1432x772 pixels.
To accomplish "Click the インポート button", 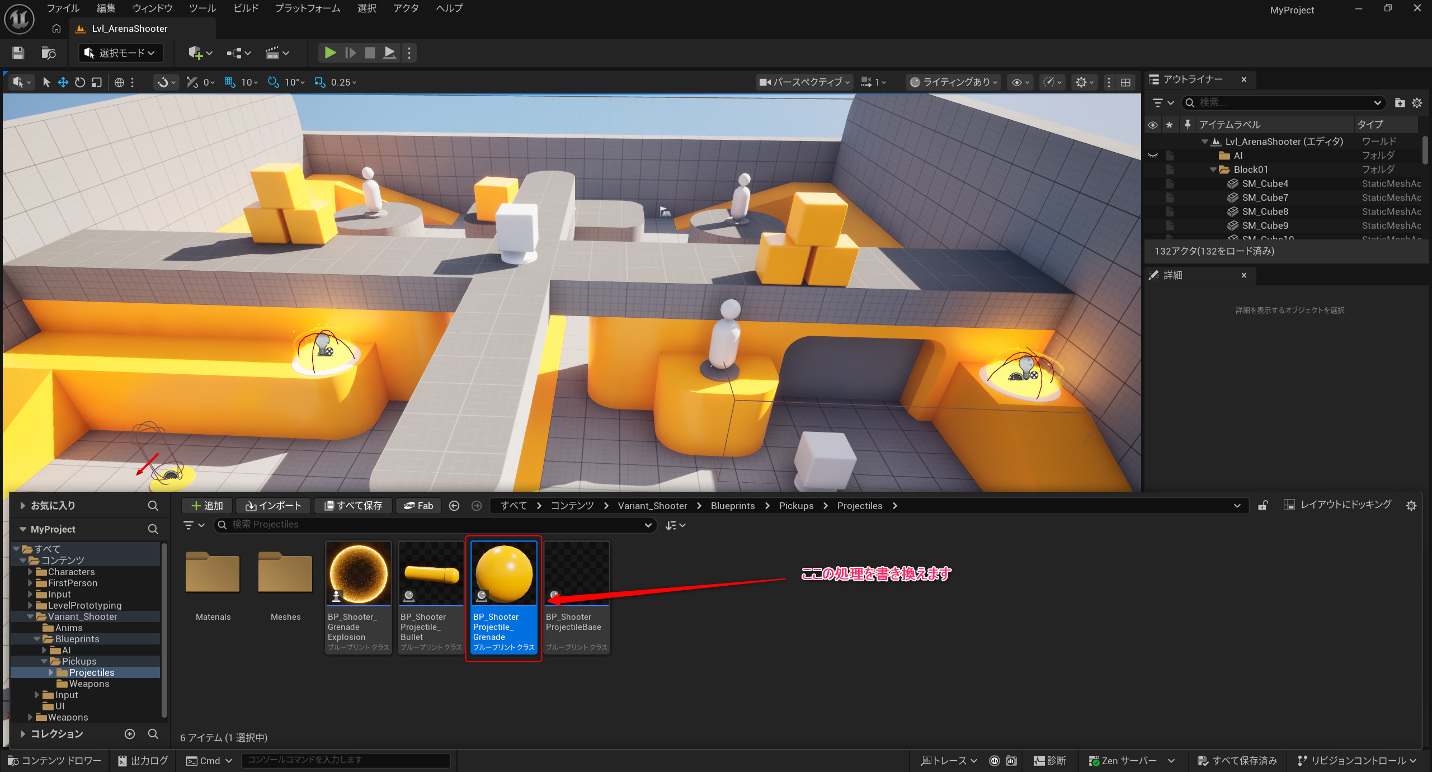I will click(274, 505).
